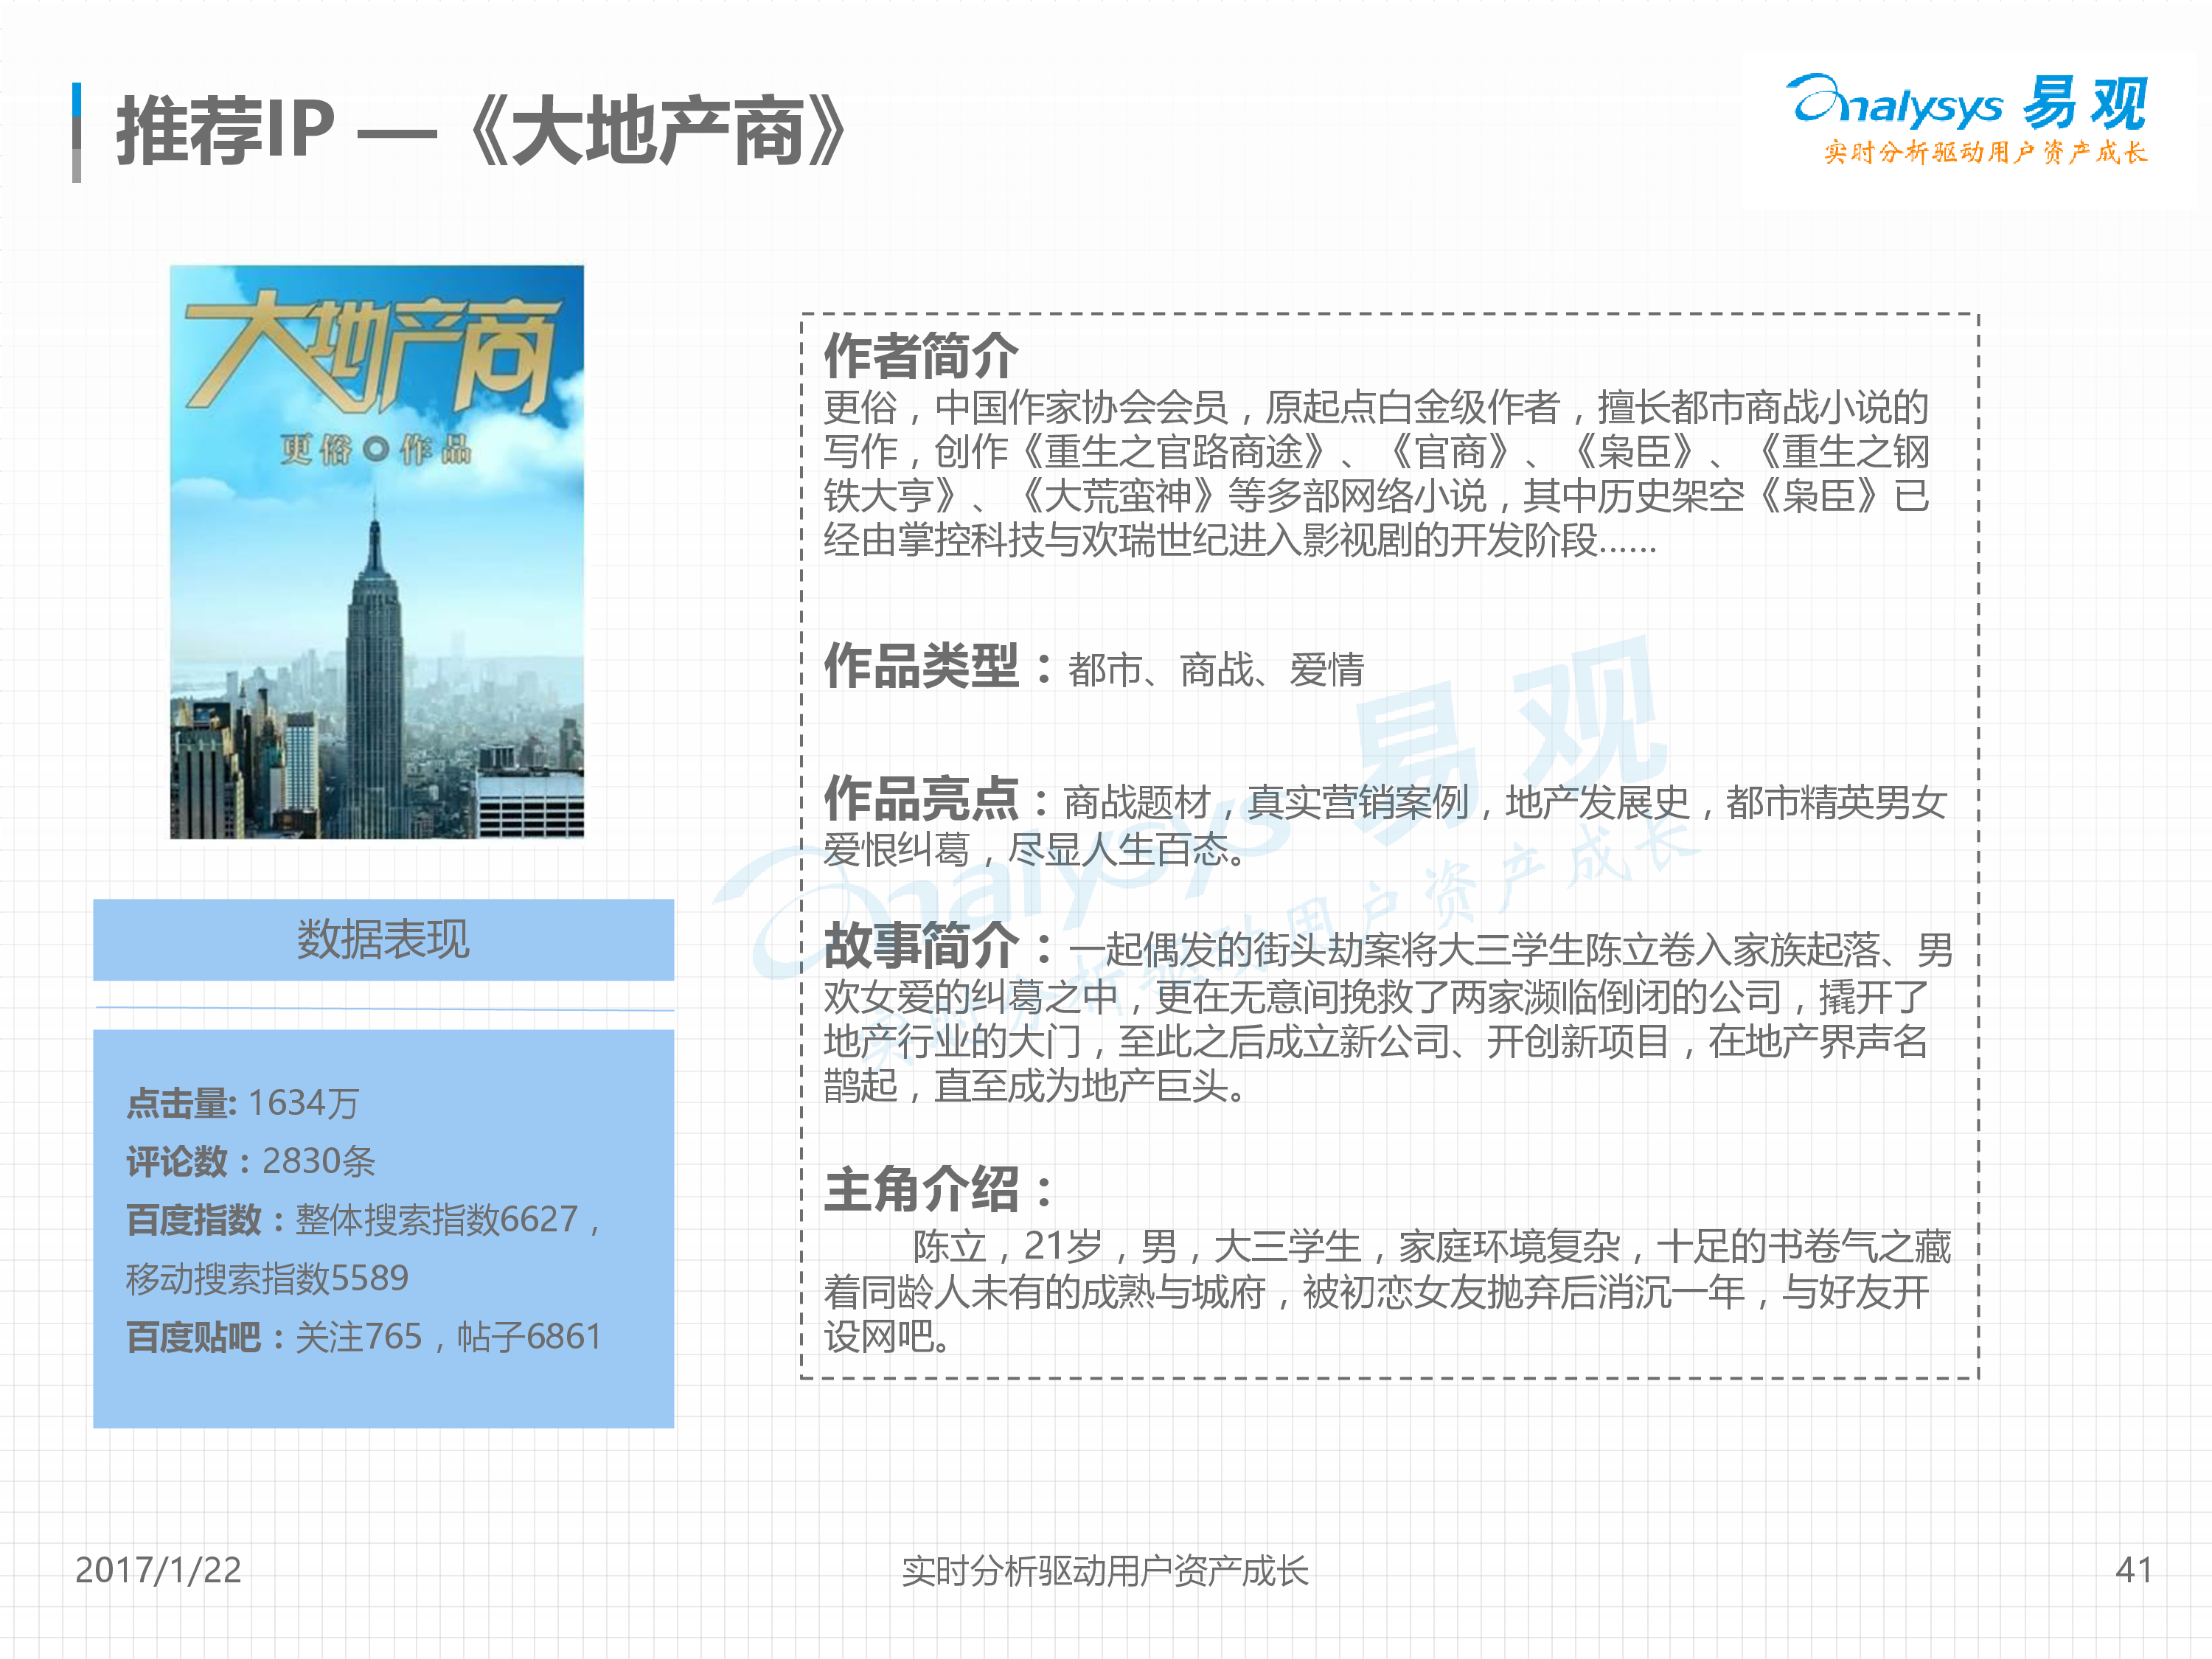This screenshot has width=2212, height=1659.
Task: Click the 更俗 作品 text on cover
Action: coord(375,450)
